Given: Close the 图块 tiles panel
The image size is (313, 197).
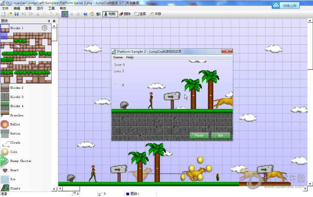Looking at the screenshot, I should 54,21.
